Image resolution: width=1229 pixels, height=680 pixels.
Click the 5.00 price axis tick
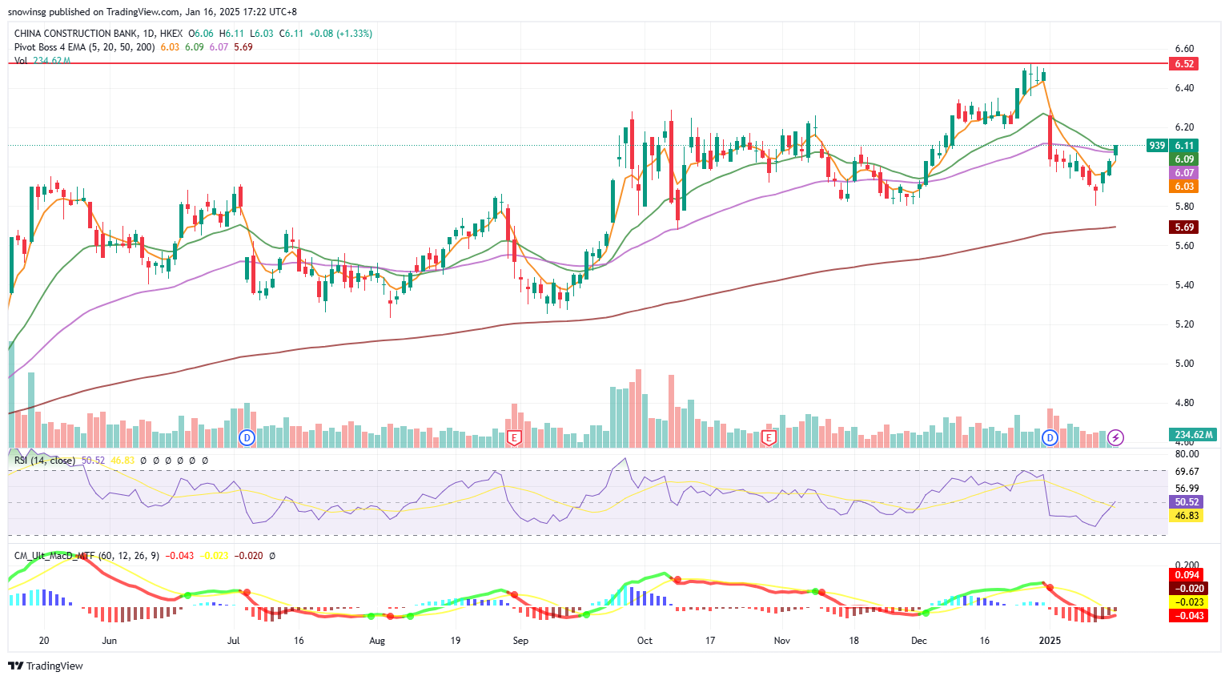[x=1184, y=364]
